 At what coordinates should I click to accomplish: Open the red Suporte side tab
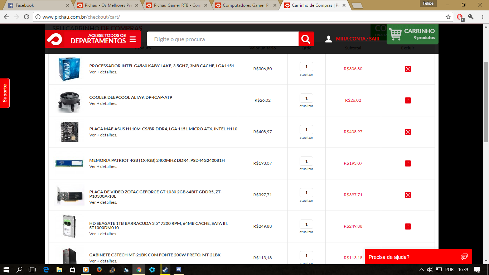coord(5,93)
